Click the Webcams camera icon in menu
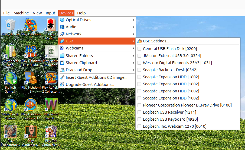This screenshot has height=150, width=245. [62, 48]
